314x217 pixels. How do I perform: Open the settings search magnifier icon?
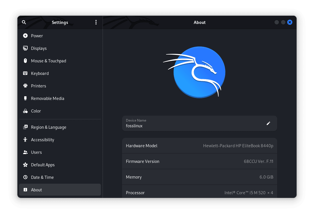[24, 22]
